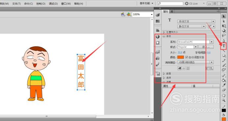This screenshot has width=228, height=121.
Task: Click the Embed font button
Action: pyautogui.click(x=206, y=47)
